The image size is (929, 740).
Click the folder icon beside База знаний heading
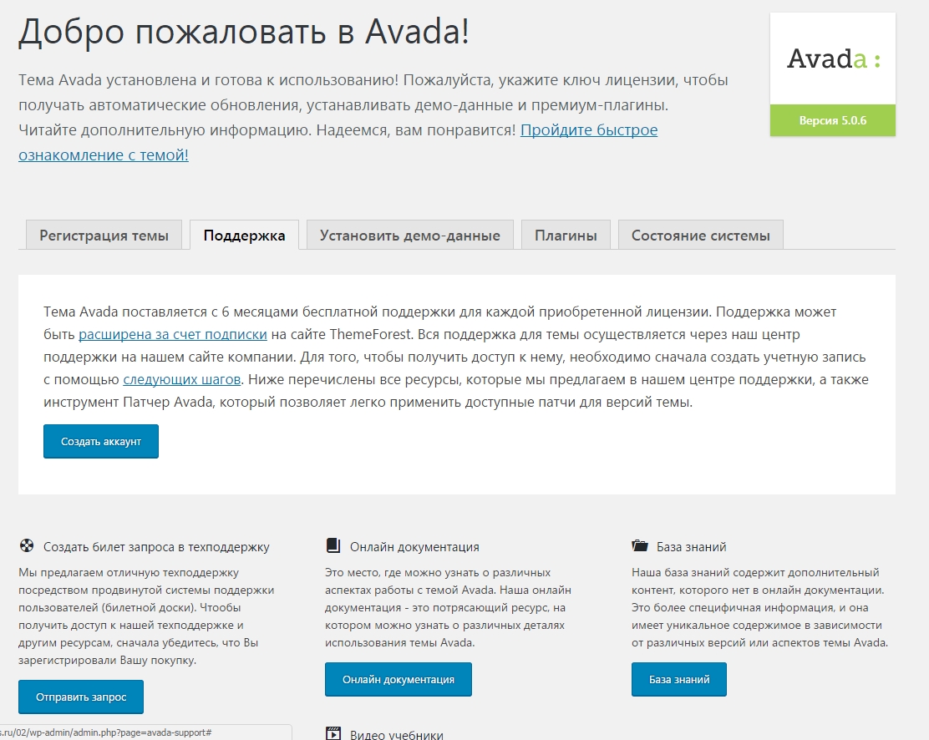(640, 545)
